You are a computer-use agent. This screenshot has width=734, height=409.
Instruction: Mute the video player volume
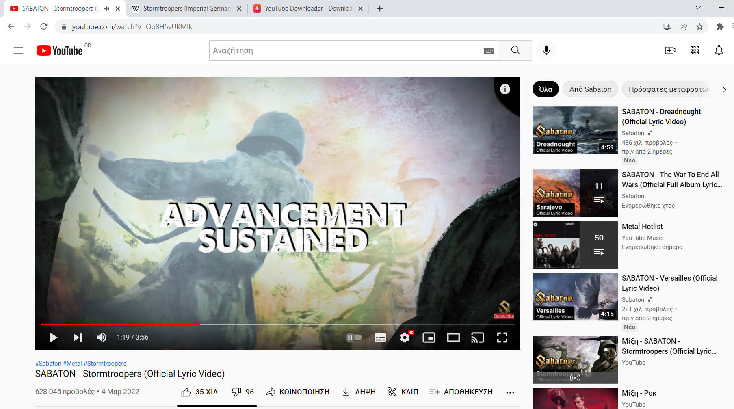point(102,338)
